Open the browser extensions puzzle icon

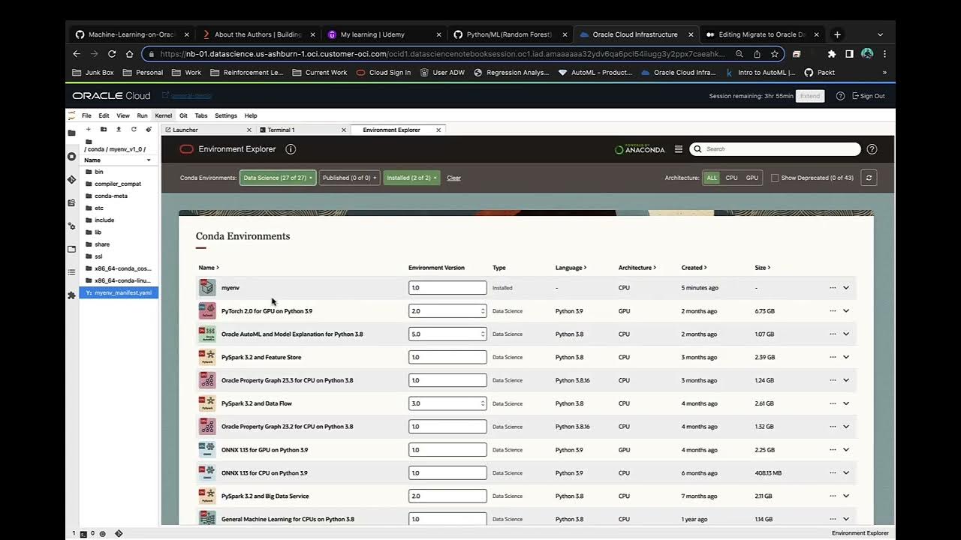(832, 54)
